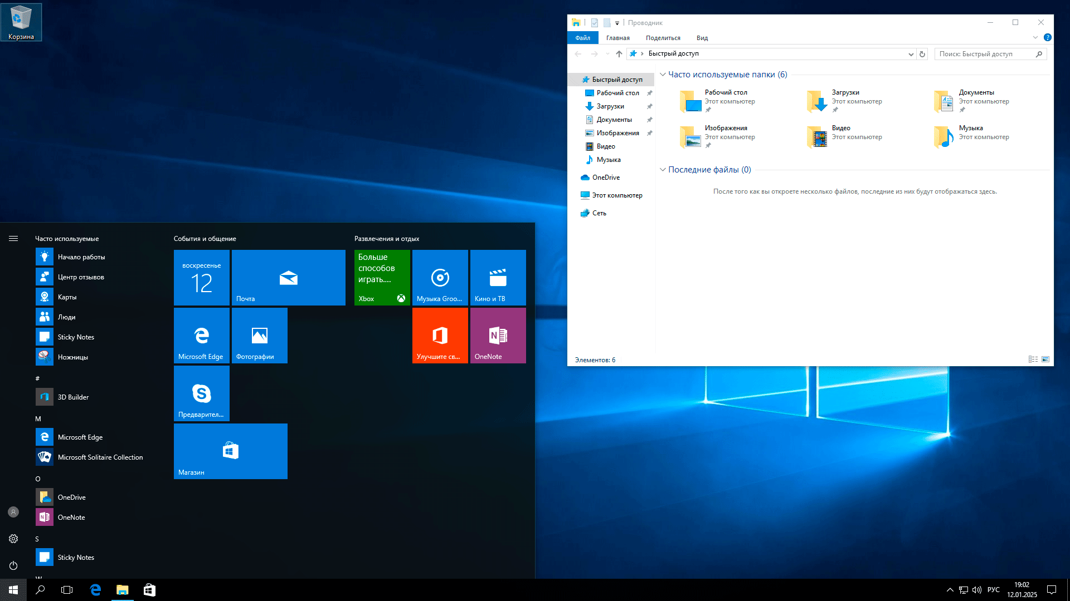Open the address bar history dropdown
1070x601 pixels.
(911, 54)
